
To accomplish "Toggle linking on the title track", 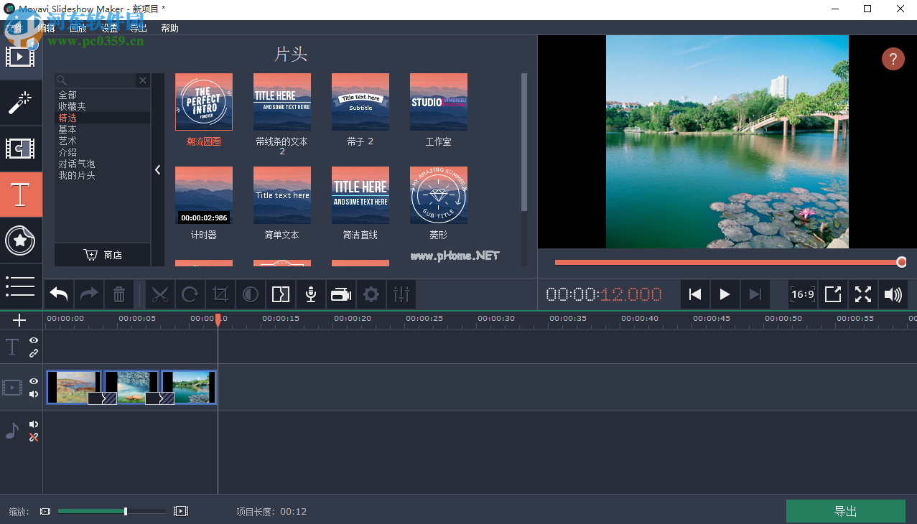I will pos(33,352).
